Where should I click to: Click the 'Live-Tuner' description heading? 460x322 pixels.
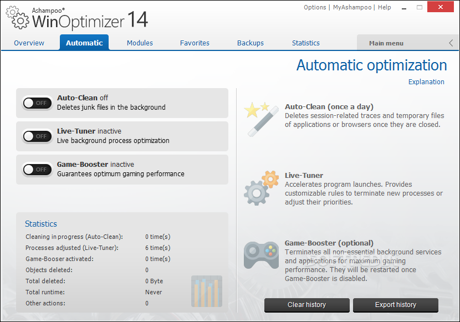304,175
